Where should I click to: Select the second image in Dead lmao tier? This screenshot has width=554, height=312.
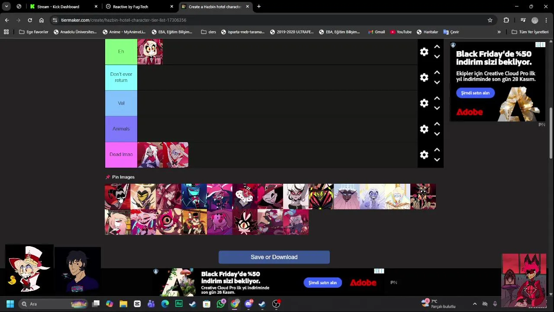click(176, 155)
